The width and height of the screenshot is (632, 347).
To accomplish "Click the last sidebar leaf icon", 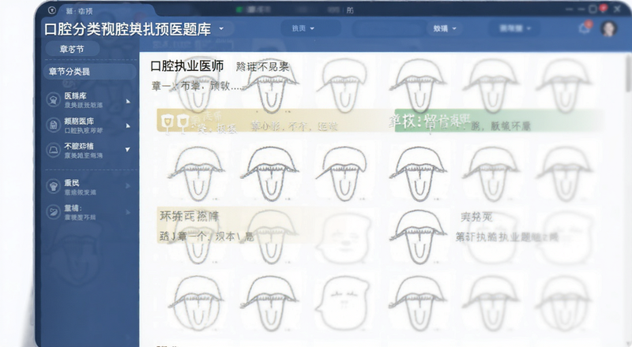I will click(x=53, y=212).
